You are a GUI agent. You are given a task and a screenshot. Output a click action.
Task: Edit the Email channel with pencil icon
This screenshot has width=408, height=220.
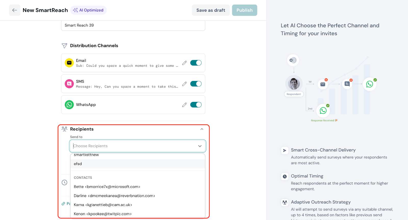[184, 63]
